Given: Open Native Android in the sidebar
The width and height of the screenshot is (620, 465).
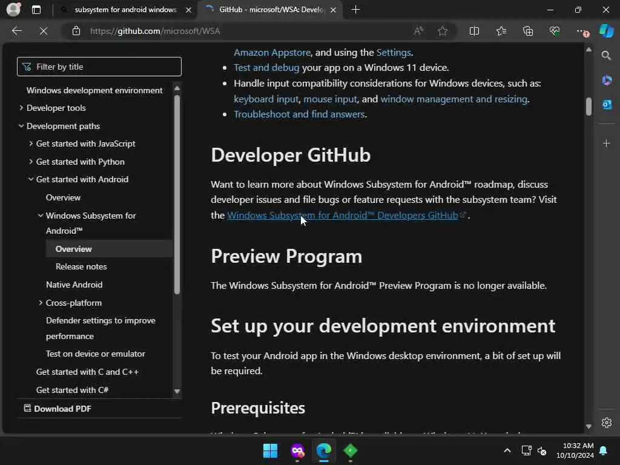Looking at the screenshot, I should [74, 285].
